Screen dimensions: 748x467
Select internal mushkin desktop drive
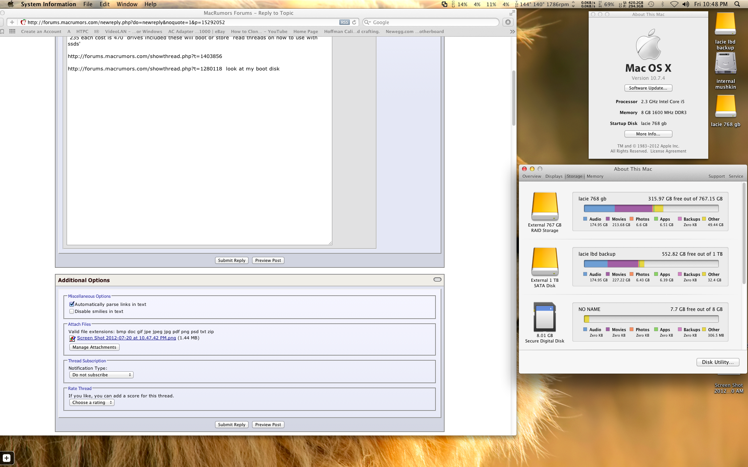(x=725, y=63)
